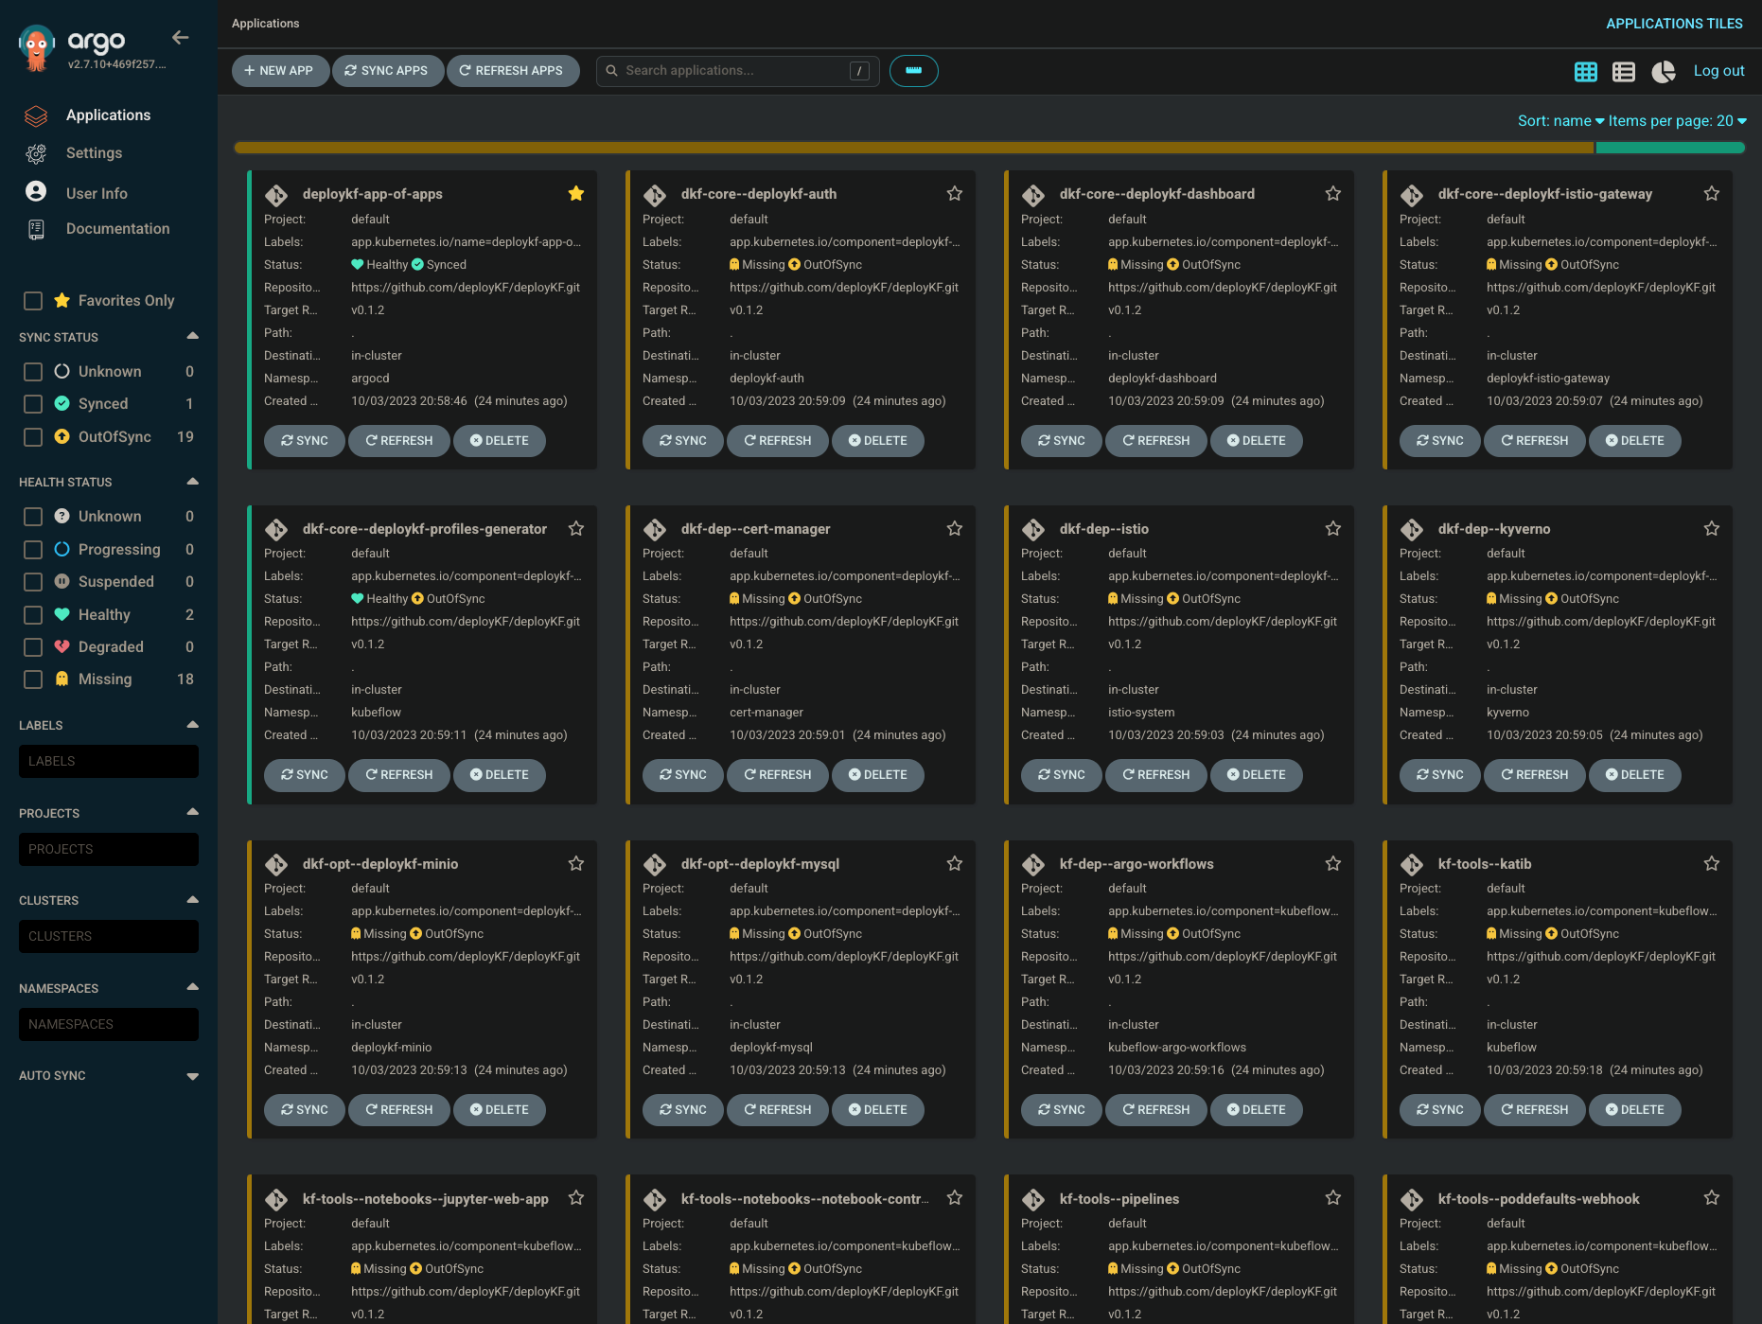The height and width of the screenshot is (1324, 1762).
Task: Sync the deploykf-app-of-apps application
Action: pos(305,441)
